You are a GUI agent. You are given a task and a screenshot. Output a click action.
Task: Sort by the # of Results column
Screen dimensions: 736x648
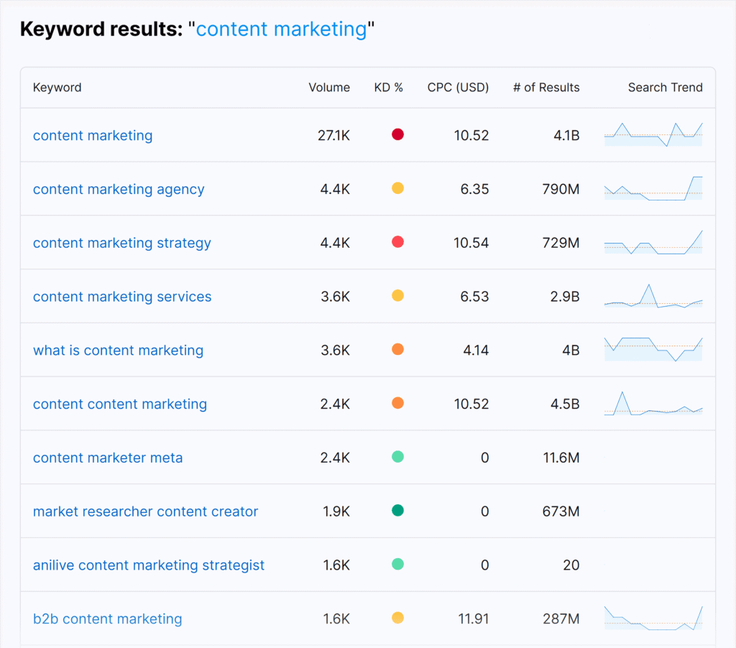(x=546, y=87)
